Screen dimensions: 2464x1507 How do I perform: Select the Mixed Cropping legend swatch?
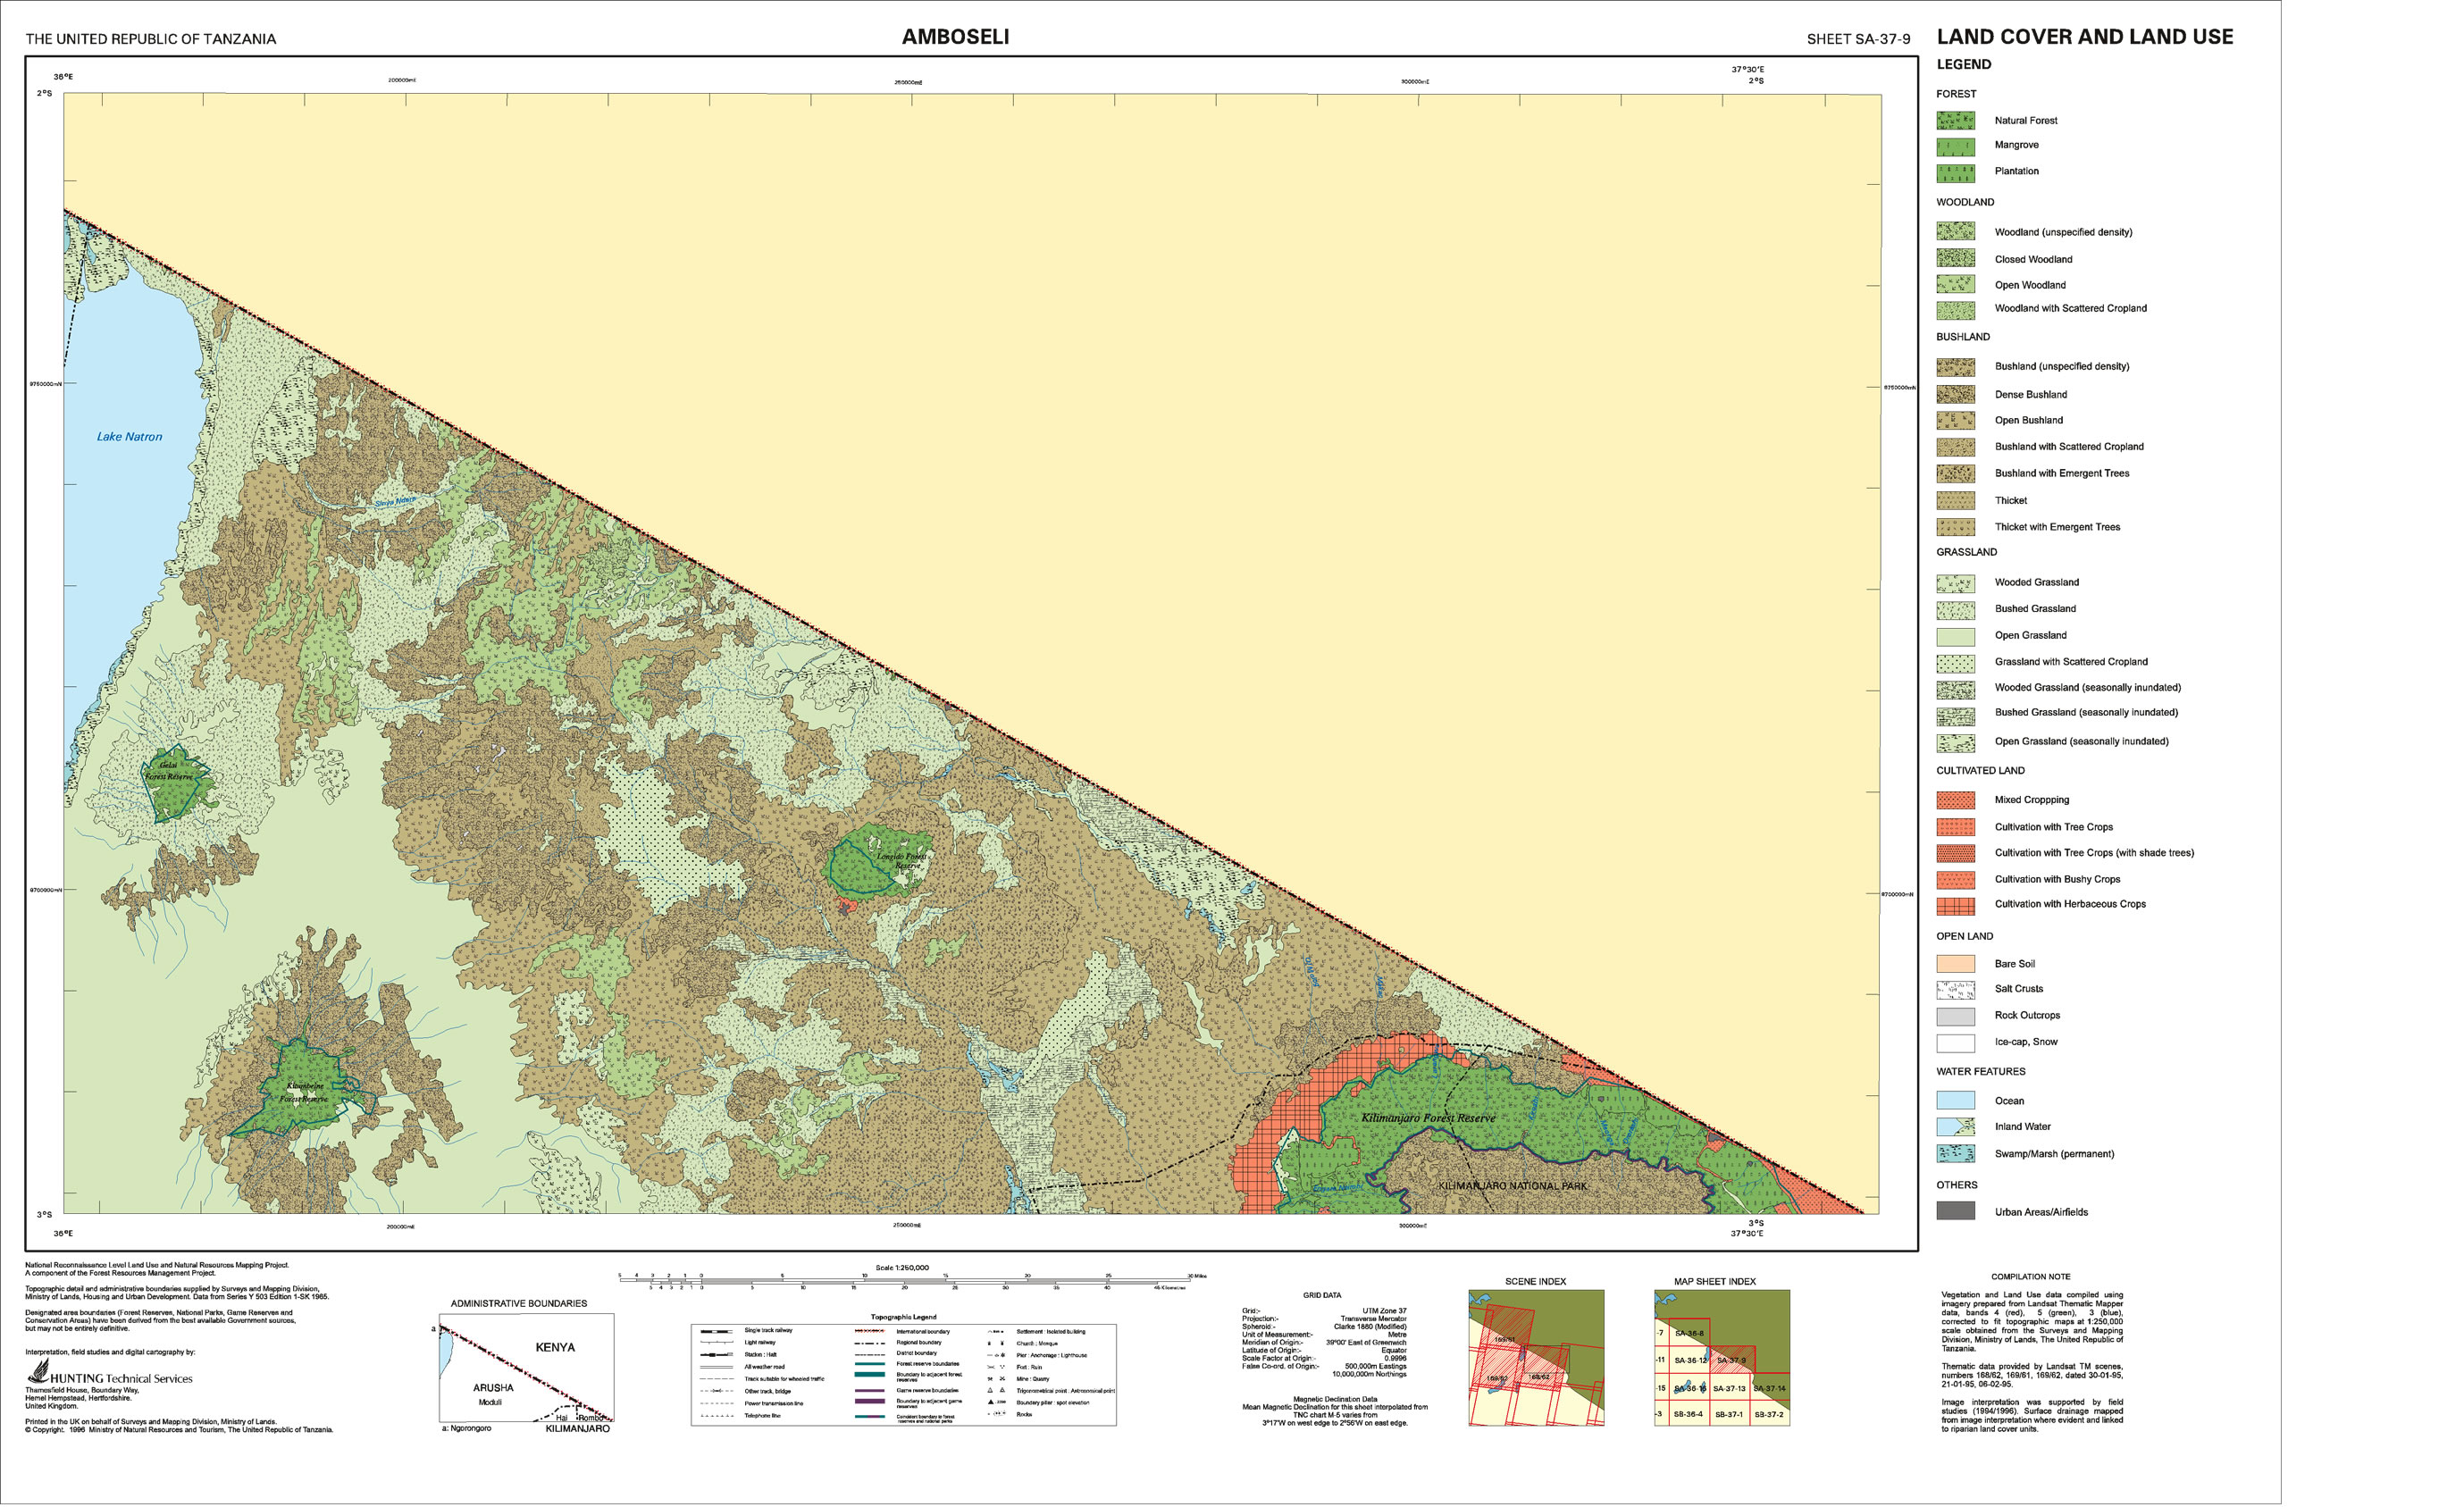(x=1954, y=800)
